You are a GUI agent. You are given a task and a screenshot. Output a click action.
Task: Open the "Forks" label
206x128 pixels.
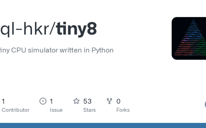pyautogui.click(x=123, y=110)
